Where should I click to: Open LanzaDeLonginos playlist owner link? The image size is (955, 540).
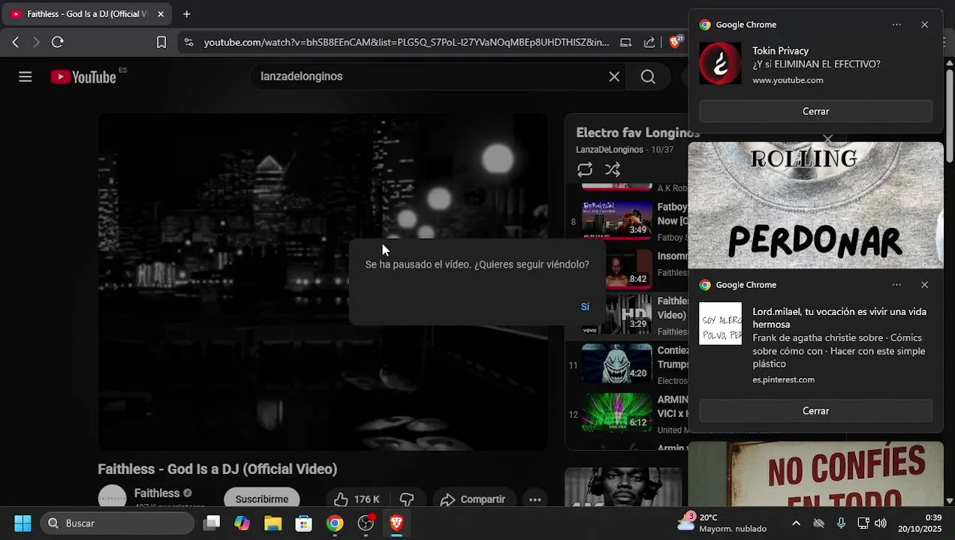coord(610,150)
